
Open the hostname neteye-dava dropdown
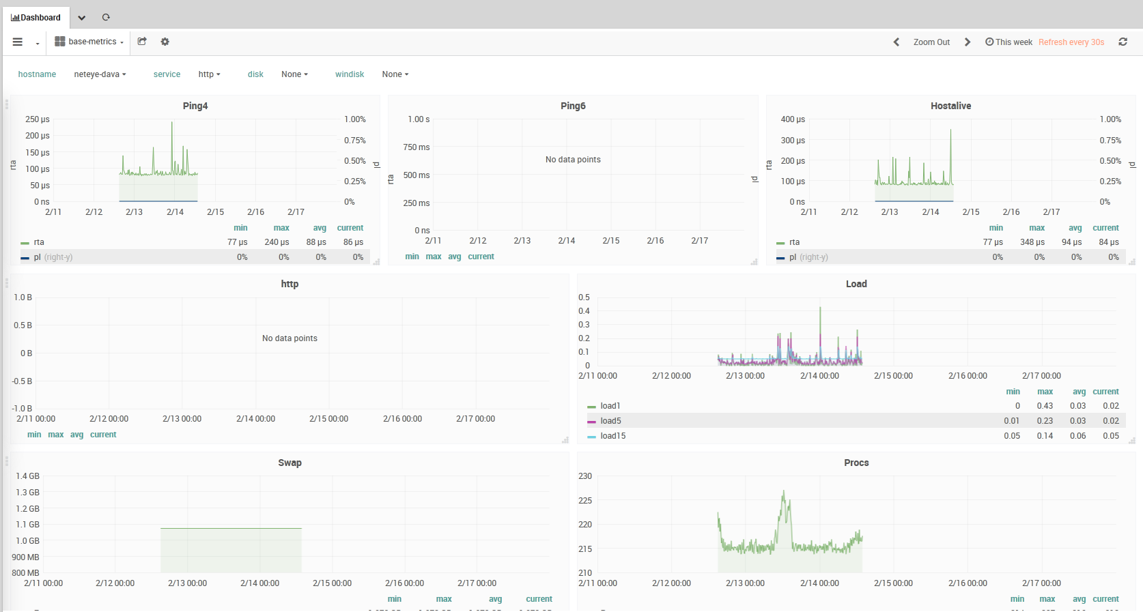100,74
